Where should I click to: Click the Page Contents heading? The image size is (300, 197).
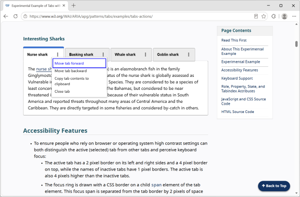236,31
